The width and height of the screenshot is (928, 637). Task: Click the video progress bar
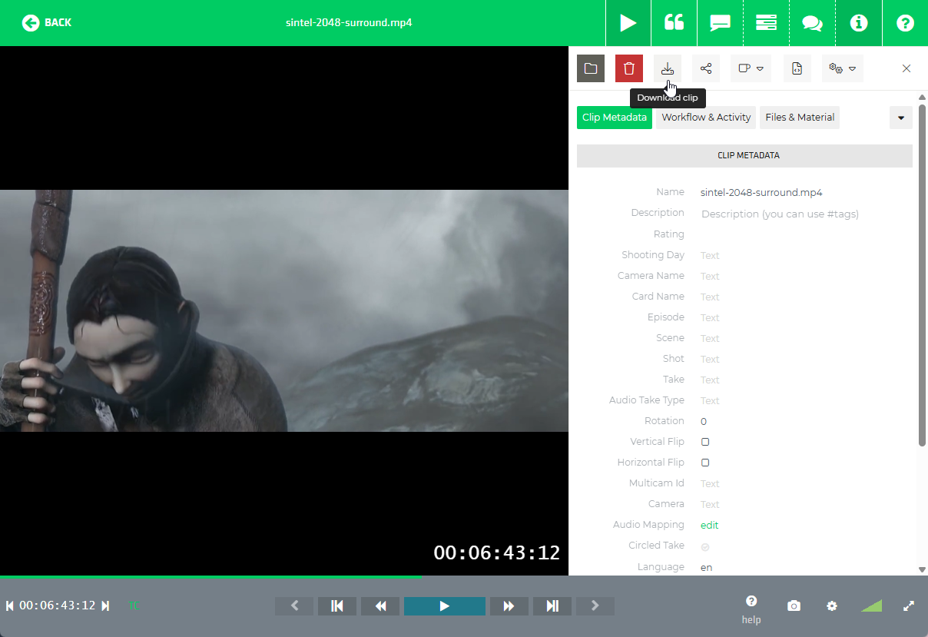pyautogui.click(x=464, y=577)
